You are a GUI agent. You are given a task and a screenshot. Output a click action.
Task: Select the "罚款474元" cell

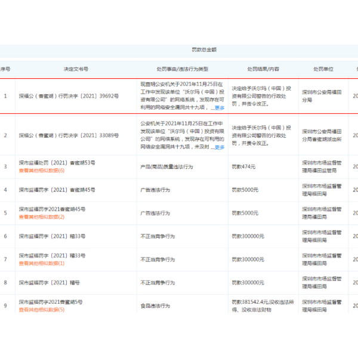[x=243, y=166]
